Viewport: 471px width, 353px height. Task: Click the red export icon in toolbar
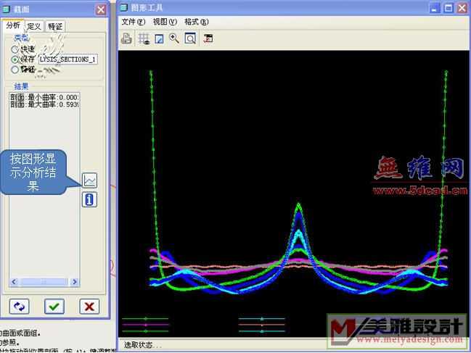pos(208,39)
